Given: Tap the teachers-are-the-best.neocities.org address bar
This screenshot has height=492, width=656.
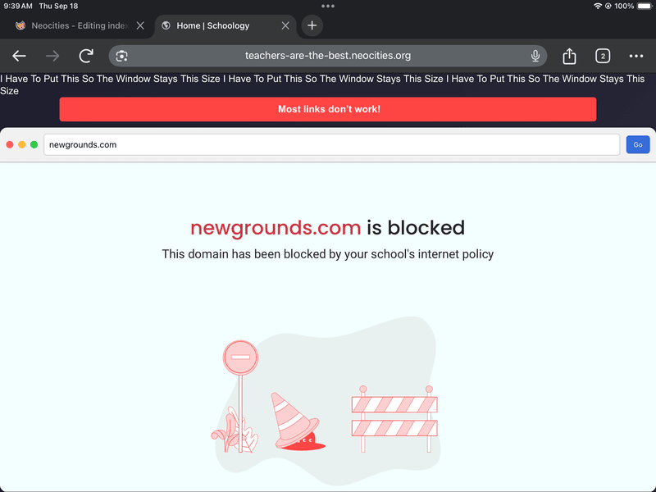Looking at the screenshot, I should (x=328, y=56).
